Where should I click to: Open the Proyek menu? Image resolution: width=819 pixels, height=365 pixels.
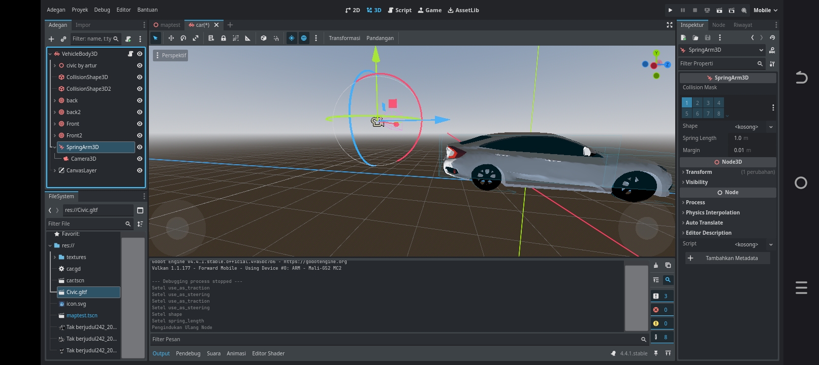(x=80, y=10)
